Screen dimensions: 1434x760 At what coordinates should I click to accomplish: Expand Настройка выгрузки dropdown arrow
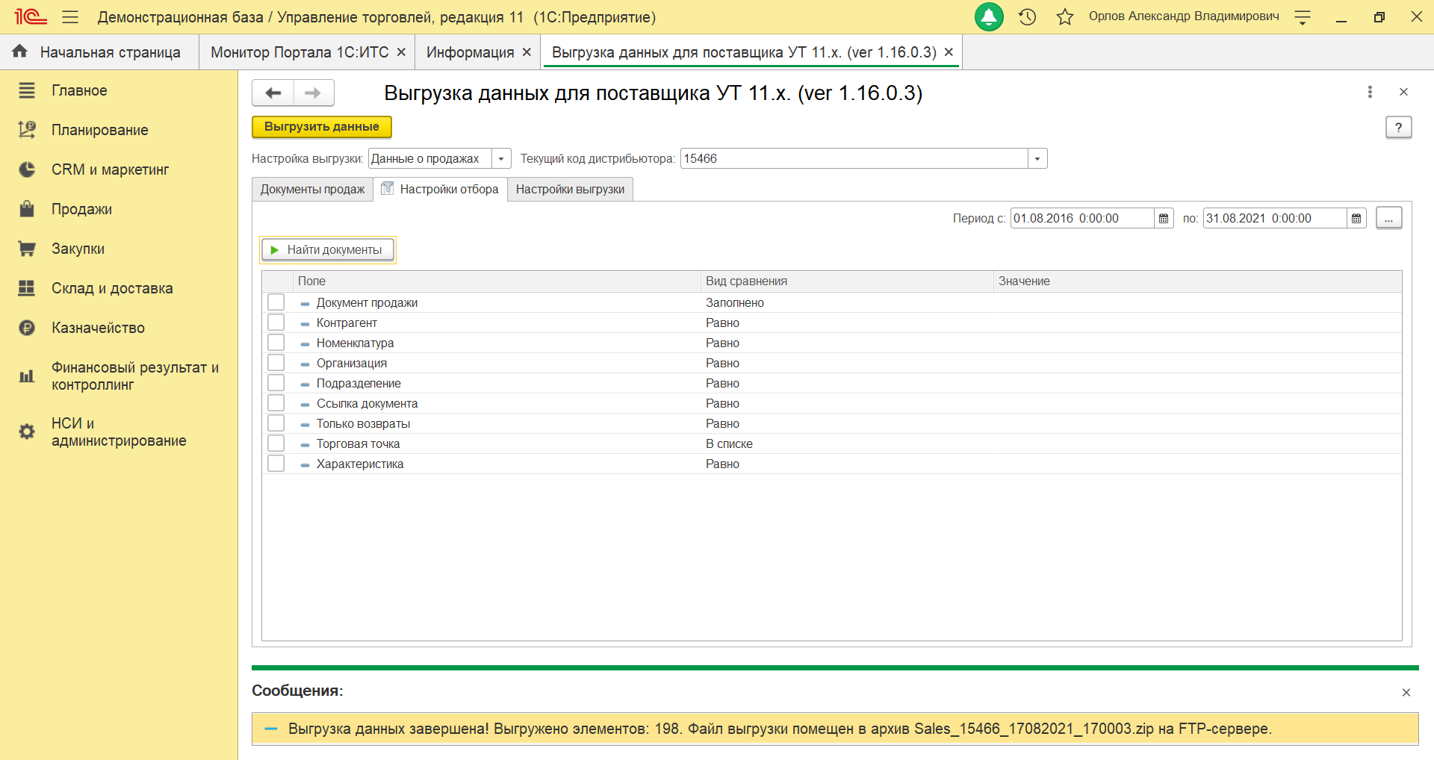[x=501, y=158]
